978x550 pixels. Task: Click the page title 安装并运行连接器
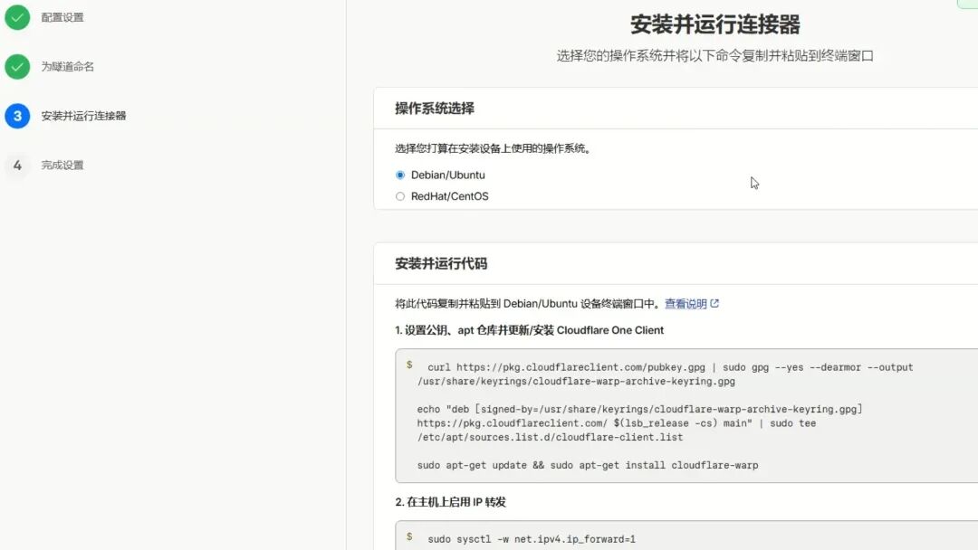point(714,25)
